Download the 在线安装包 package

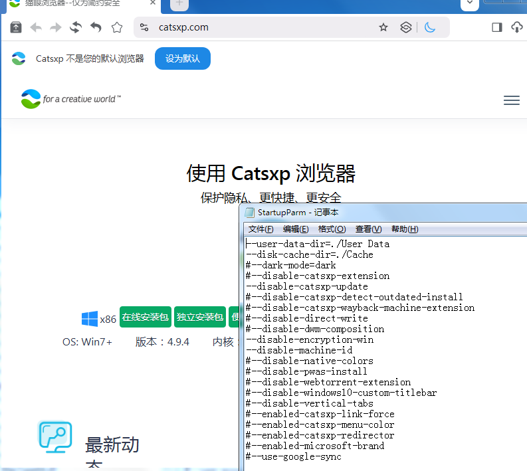[145, 317]
